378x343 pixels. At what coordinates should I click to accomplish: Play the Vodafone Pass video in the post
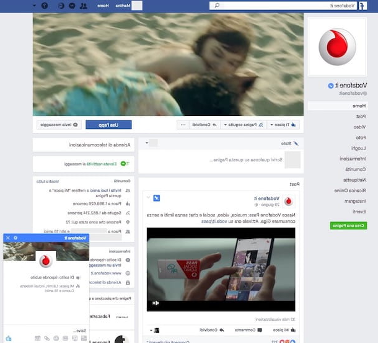221,269
